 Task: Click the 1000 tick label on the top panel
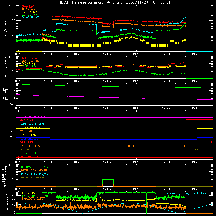[x=12, y=6]
